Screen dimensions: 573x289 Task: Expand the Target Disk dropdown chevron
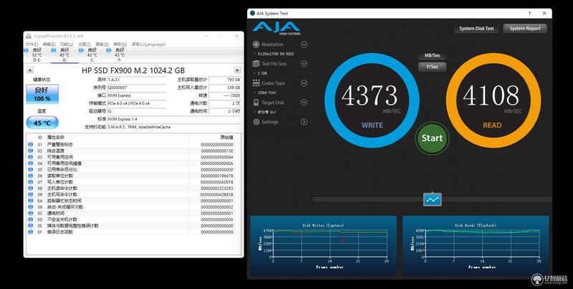click(304, 103)
